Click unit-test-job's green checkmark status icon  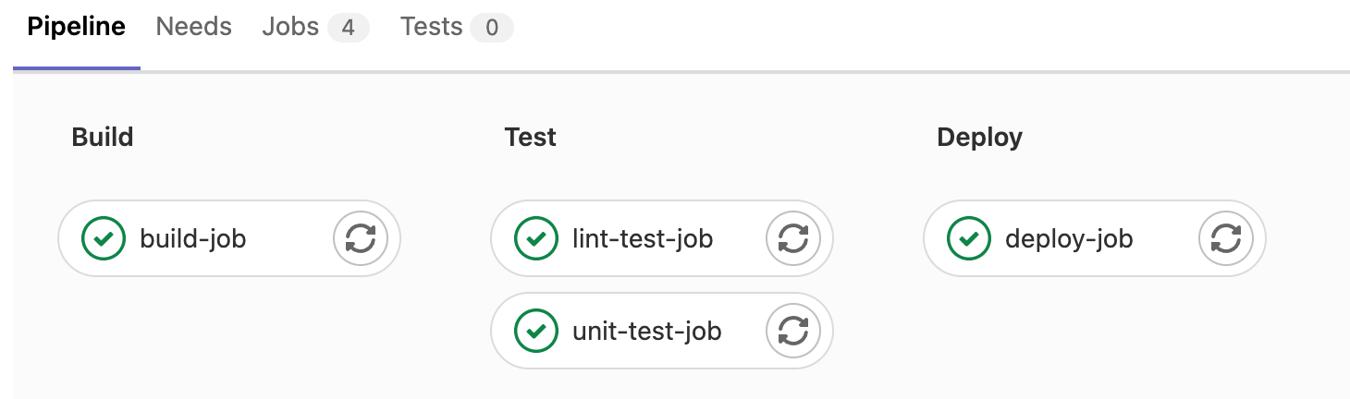coord(536,331)
